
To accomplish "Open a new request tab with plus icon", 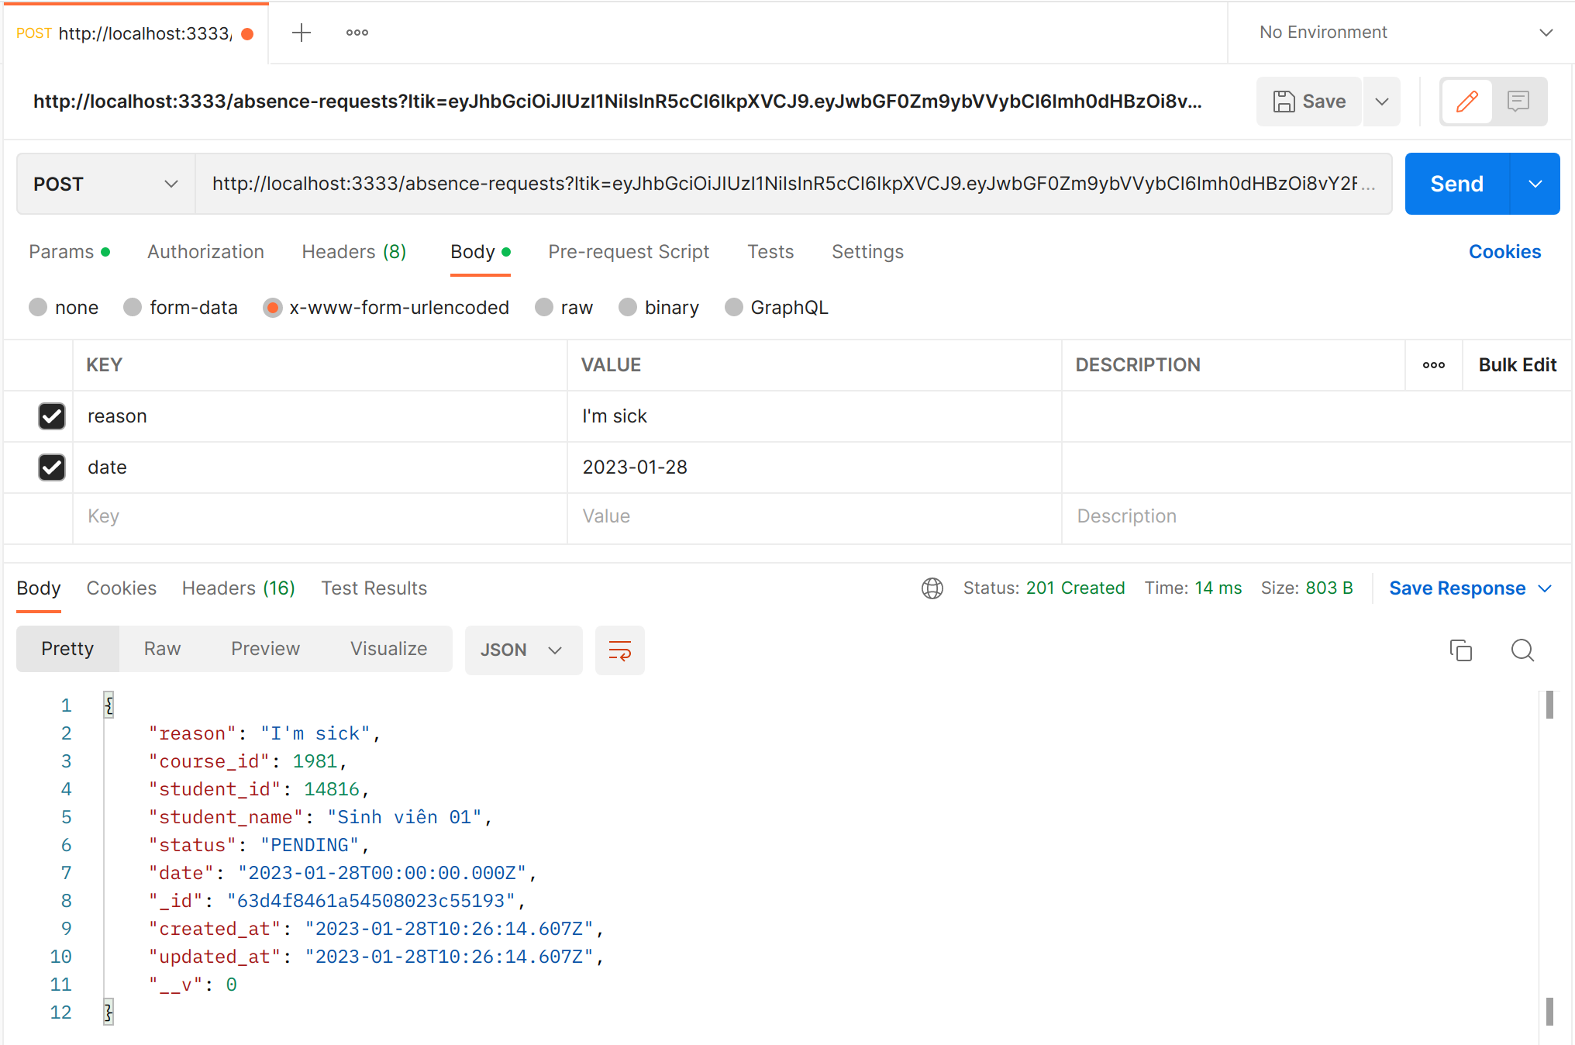I will 301,32.
